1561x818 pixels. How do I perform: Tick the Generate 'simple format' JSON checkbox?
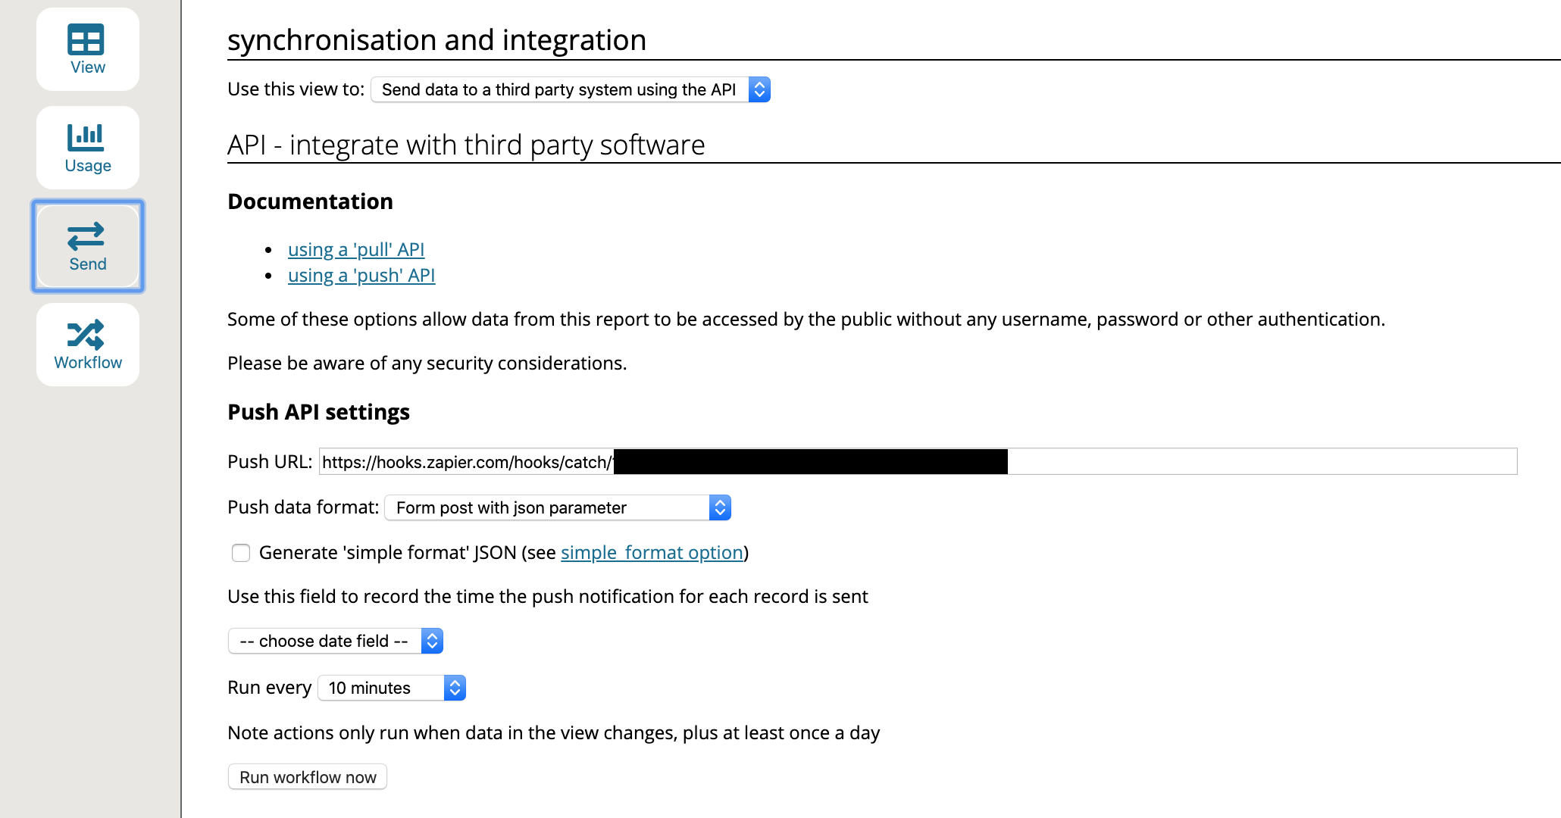241,553
